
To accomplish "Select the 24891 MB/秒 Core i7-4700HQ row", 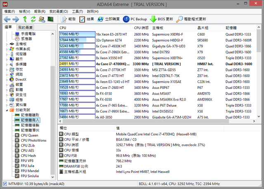I will coord(157,64).
